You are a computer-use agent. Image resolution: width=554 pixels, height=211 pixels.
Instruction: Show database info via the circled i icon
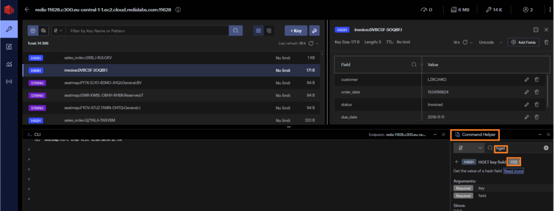[x=178, y=10]
